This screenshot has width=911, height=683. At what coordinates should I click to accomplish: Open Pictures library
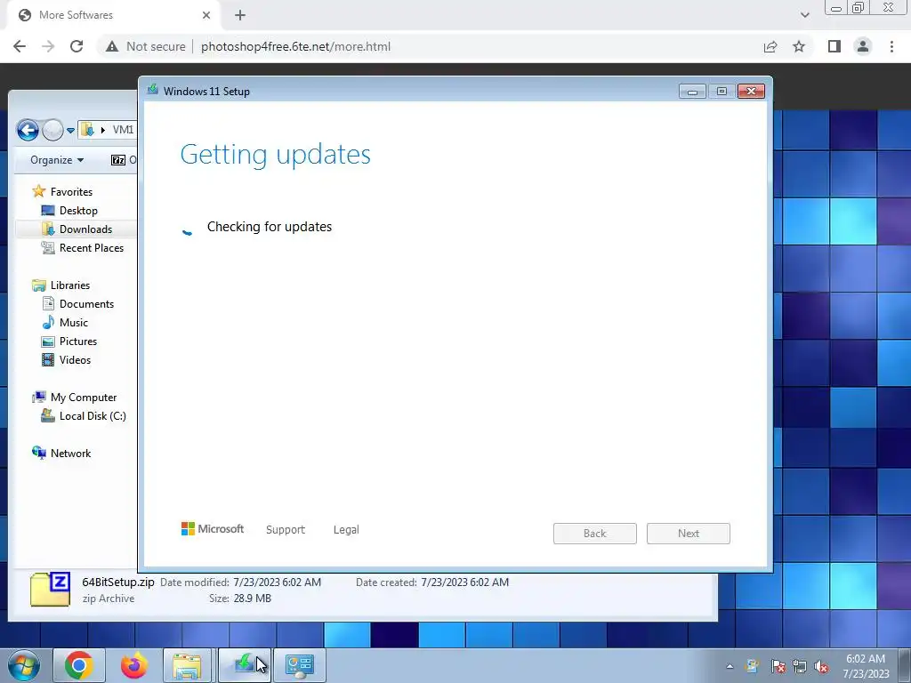(69, 341)
